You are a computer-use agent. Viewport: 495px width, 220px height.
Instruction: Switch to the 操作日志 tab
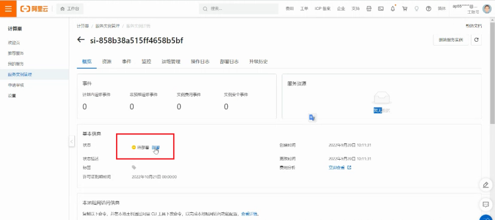[x=200, y=61]
